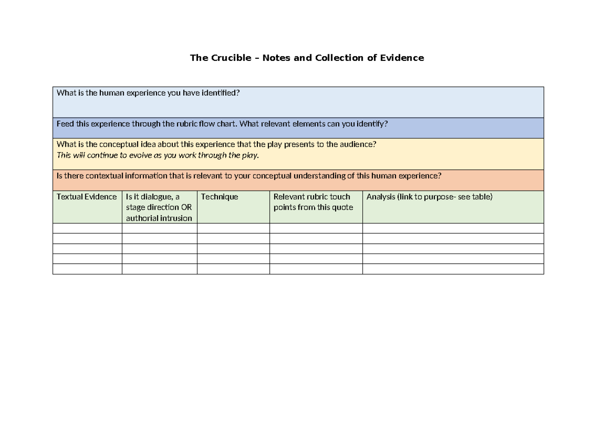The image size is (614, 434).
Task: Select the Textual Evidence column header
Action: [x=87, y=196]
